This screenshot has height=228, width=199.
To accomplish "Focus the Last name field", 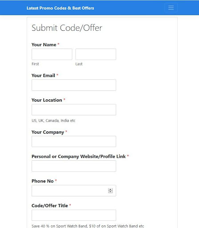I will point(96,54).
